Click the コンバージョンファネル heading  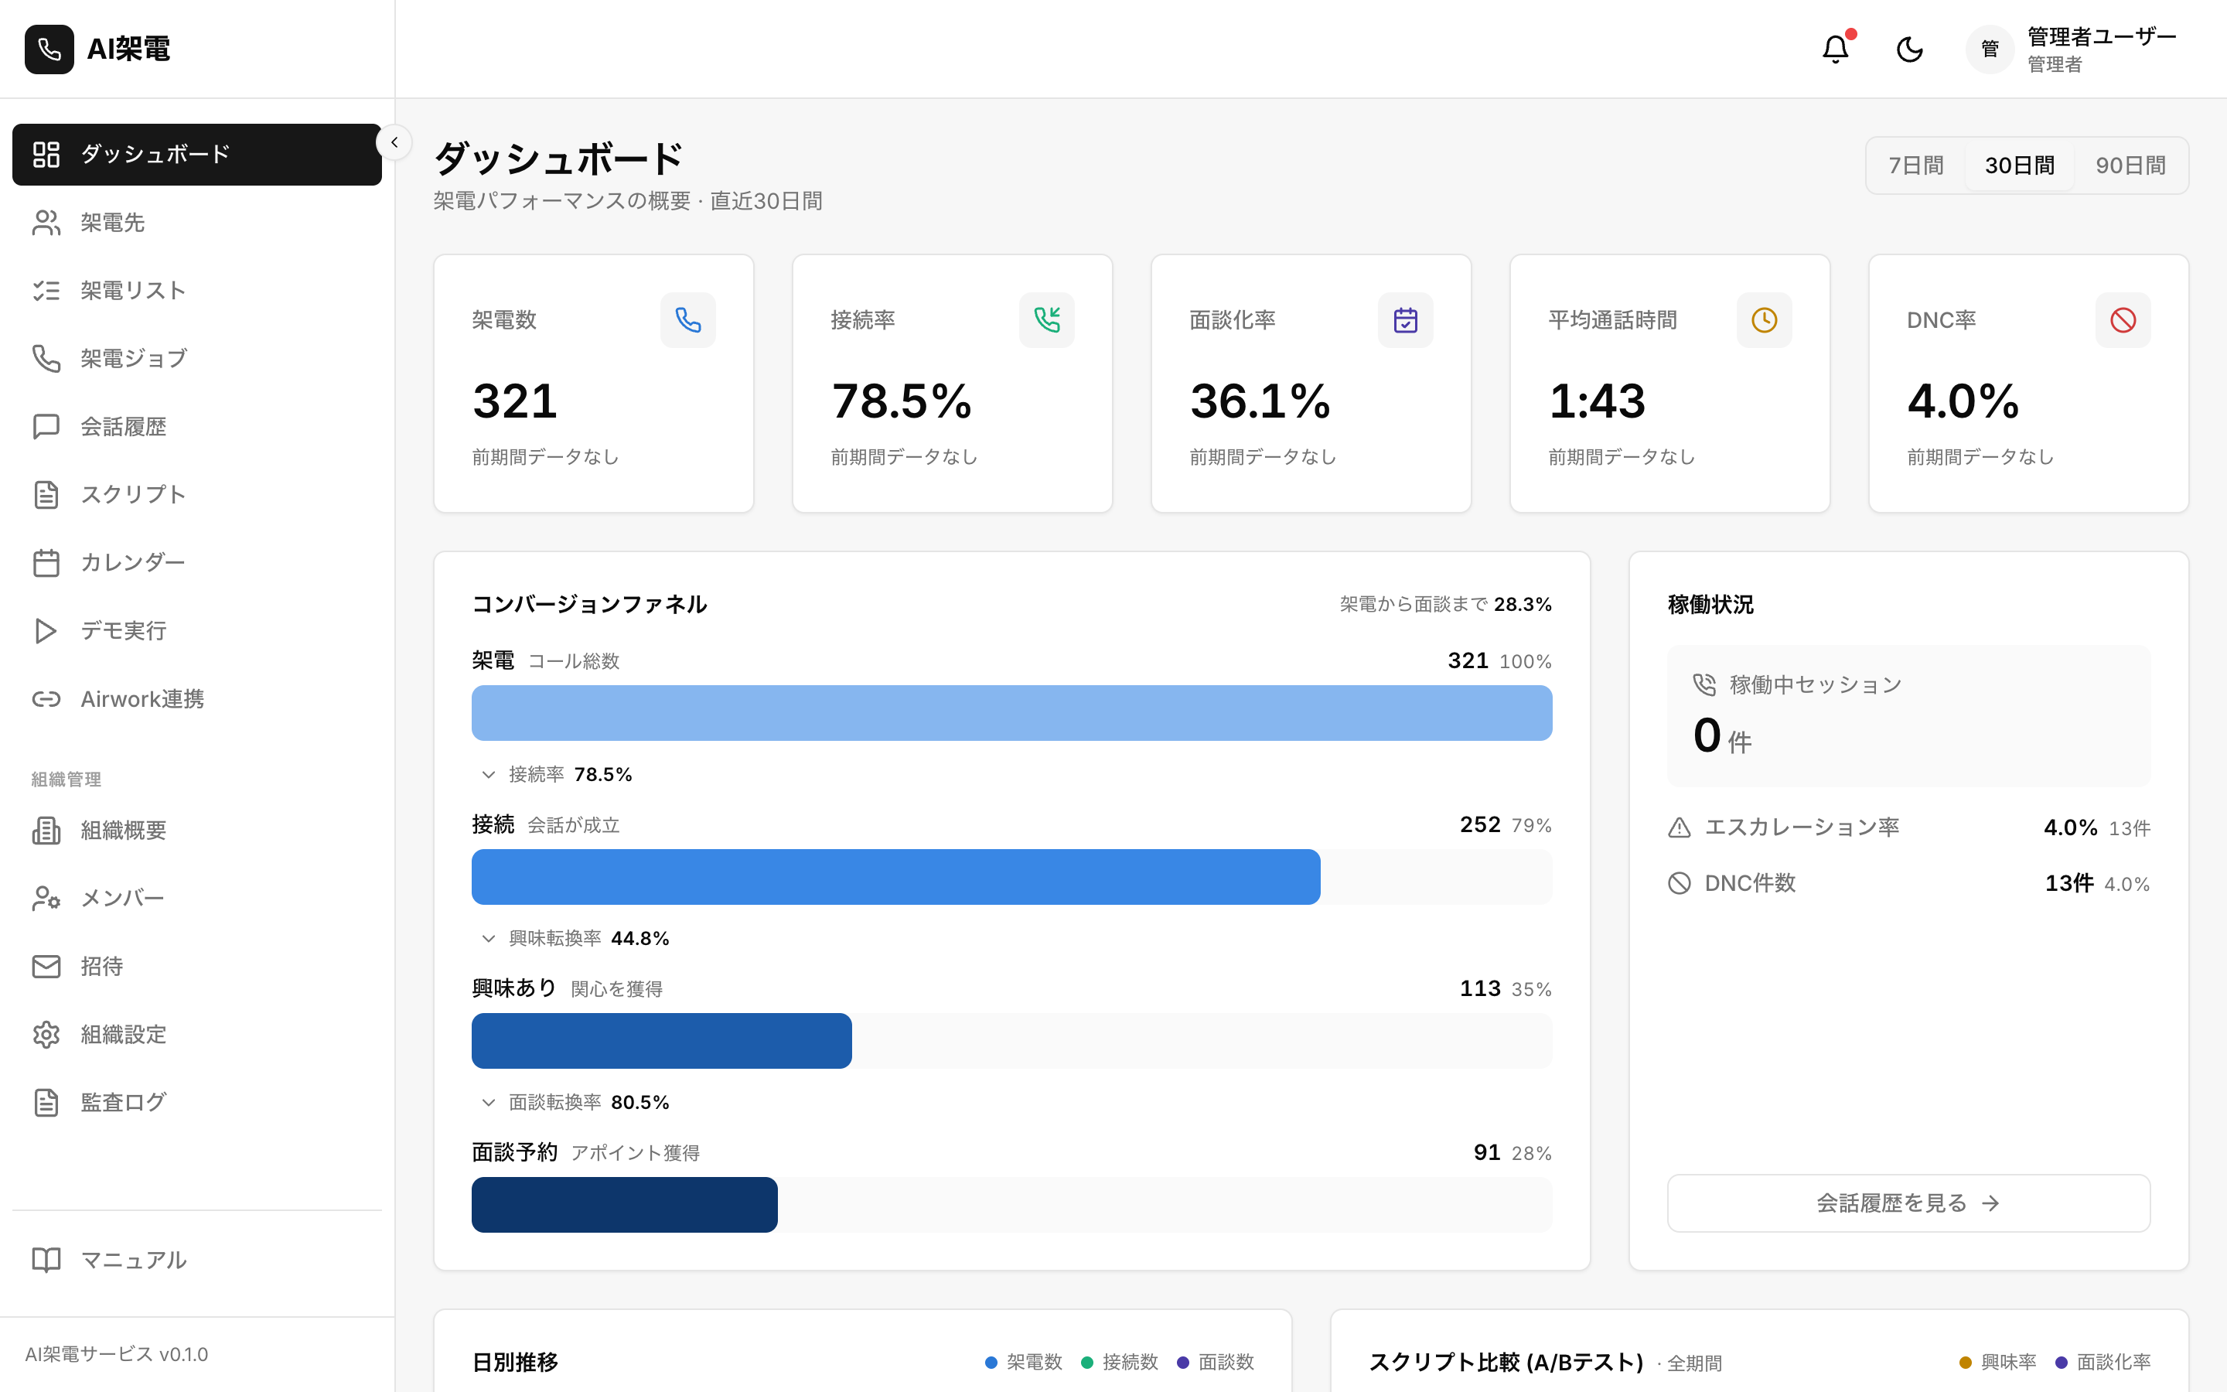[589, 604]
